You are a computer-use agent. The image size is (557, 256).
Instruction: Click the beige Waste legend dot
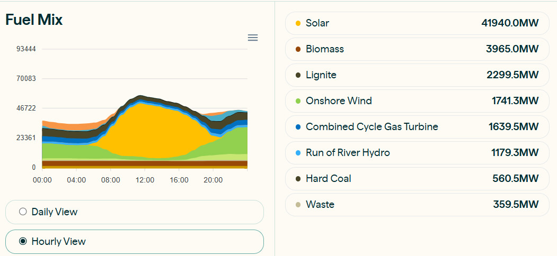click(298, 205)
